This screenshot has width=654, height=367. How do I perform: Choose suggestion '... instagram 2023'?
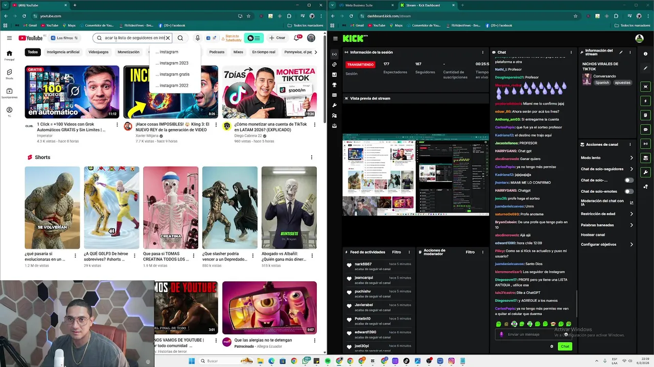point(175,63)
